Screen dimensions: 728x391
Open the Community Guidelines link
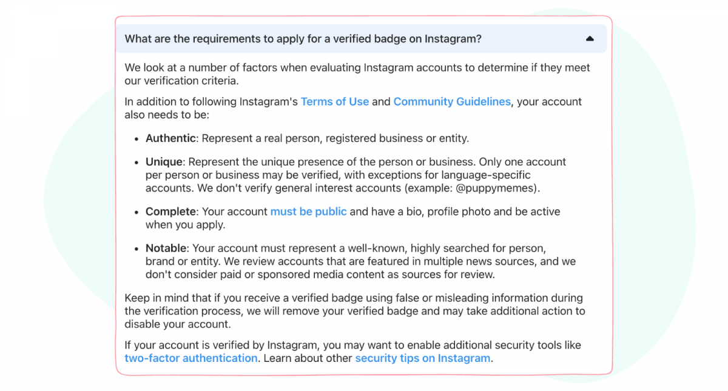pyautogui.click(x=452, y=101)
